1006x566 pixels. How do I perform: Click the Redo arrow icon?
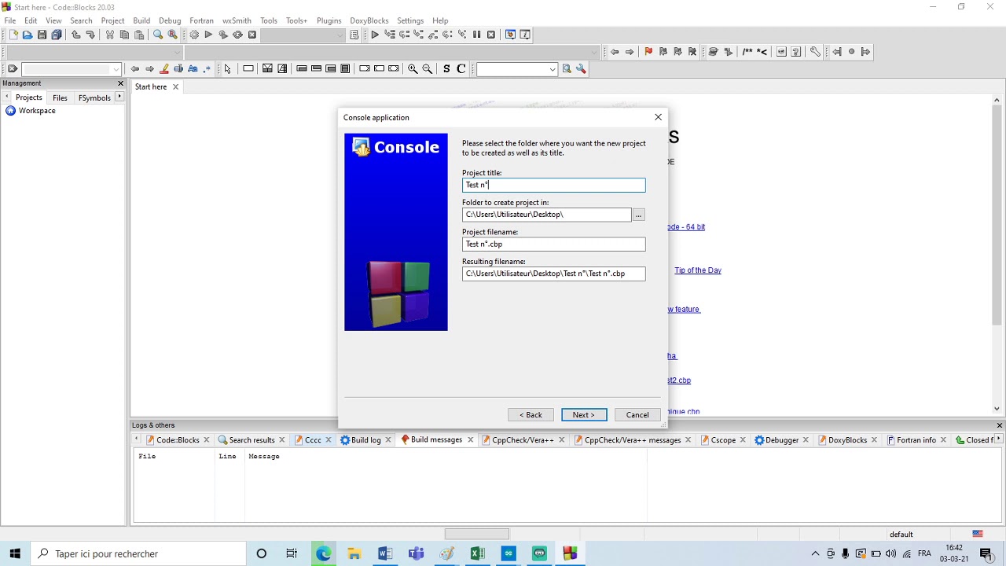[x=90, y=35]
